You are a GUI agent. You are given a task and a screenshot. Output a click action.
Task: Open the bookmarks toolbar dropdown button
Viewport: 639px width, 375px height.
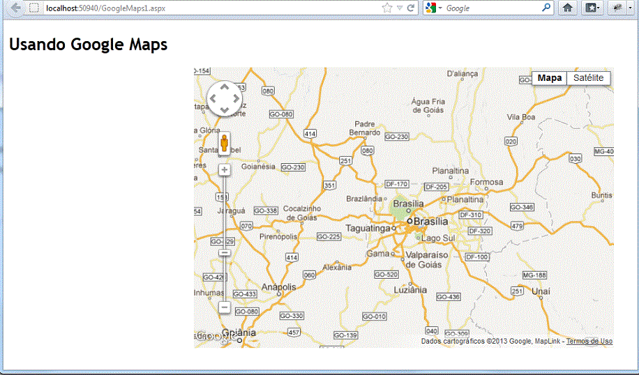pos(593,8)
